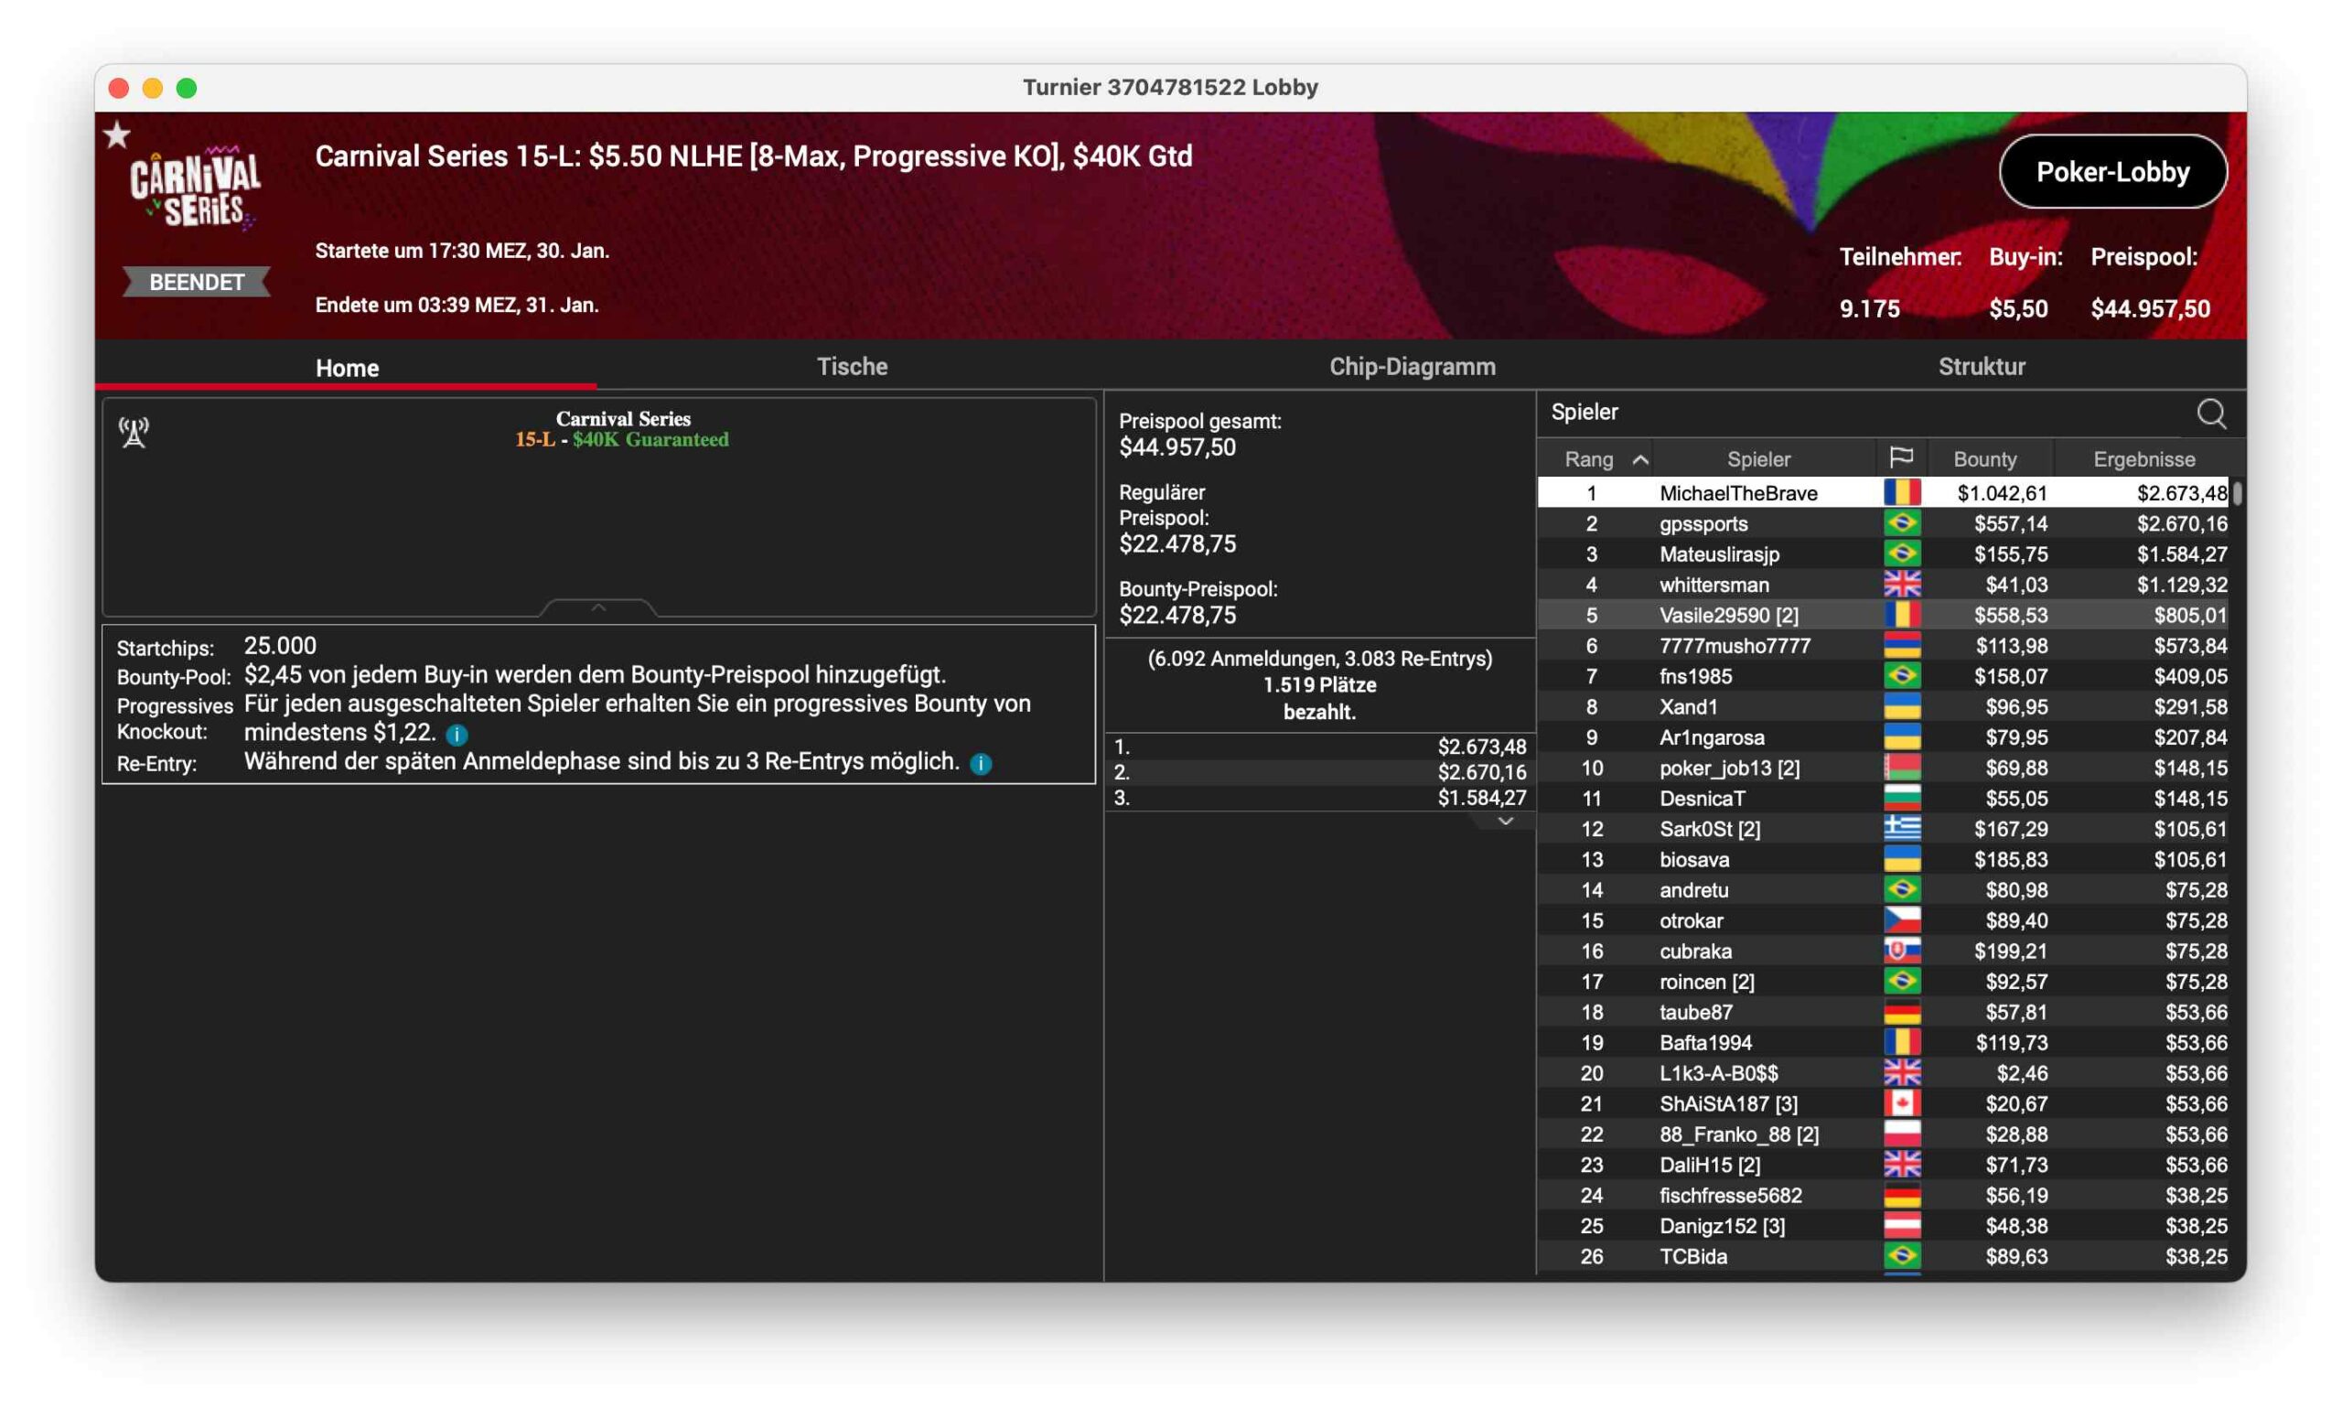Sort players by the flag column

1901,458
